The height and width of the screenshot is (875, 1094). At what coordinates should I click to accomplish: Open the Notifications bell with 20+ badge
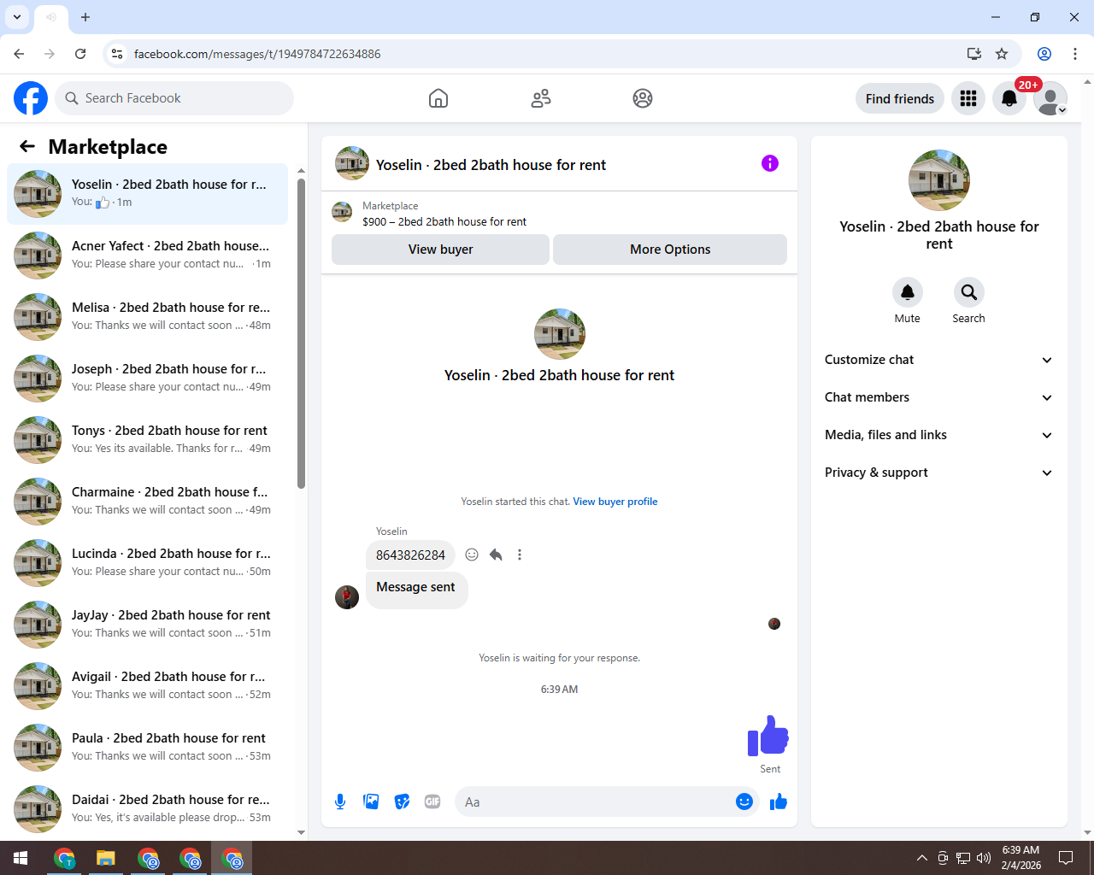pos(1009,98)
